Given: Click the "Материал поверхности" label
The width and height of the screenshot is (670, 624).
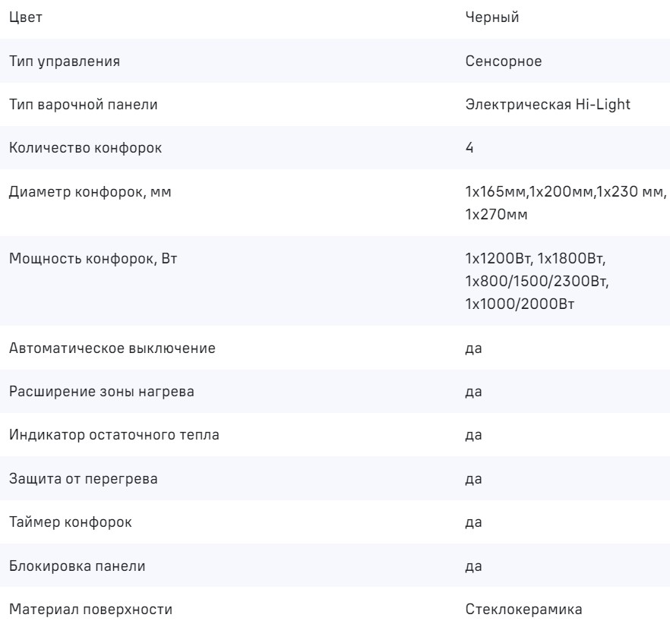Looking at the screenshot, I should coord(90,610).
